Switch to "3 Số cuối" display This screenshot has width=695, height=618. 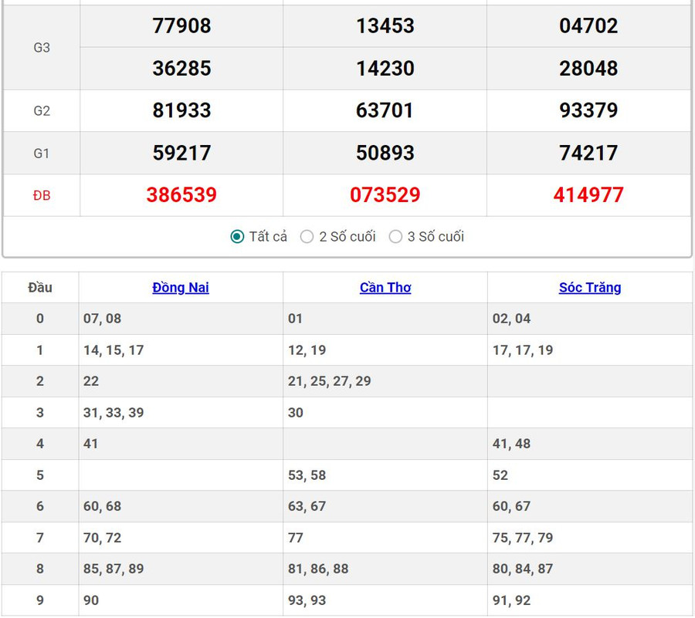[396, 237]
